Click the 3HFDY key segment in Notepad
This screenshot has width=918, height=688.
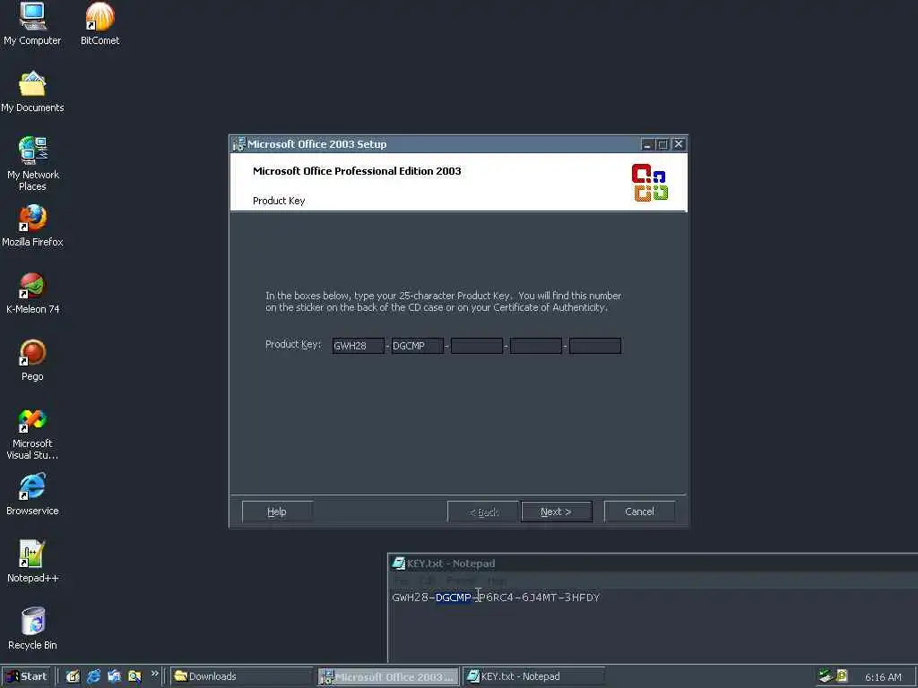582,598
